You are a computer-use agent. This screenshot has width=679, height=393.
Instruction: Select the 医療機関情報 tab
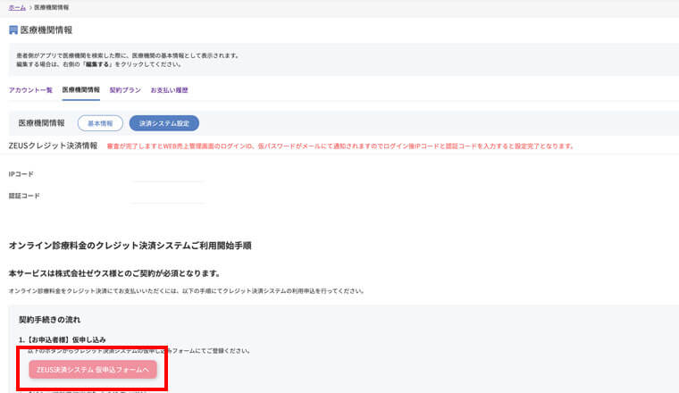[81, 90]
